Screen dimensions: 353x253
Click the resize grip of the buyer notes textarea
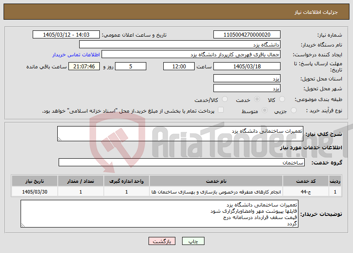(x=23, y=225)
